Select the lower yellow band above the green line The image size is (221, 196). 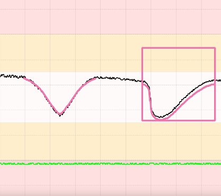pos(110,141)
